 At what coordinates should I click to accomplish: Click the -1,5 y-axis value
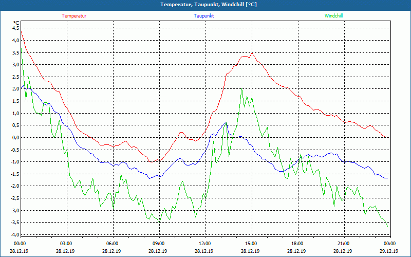pyautogui.click(x=15, y=174)
